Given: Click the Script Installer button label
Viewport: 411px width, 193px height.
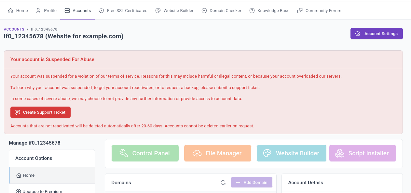Looking at the screenshot, I should (x=369, y=153).
